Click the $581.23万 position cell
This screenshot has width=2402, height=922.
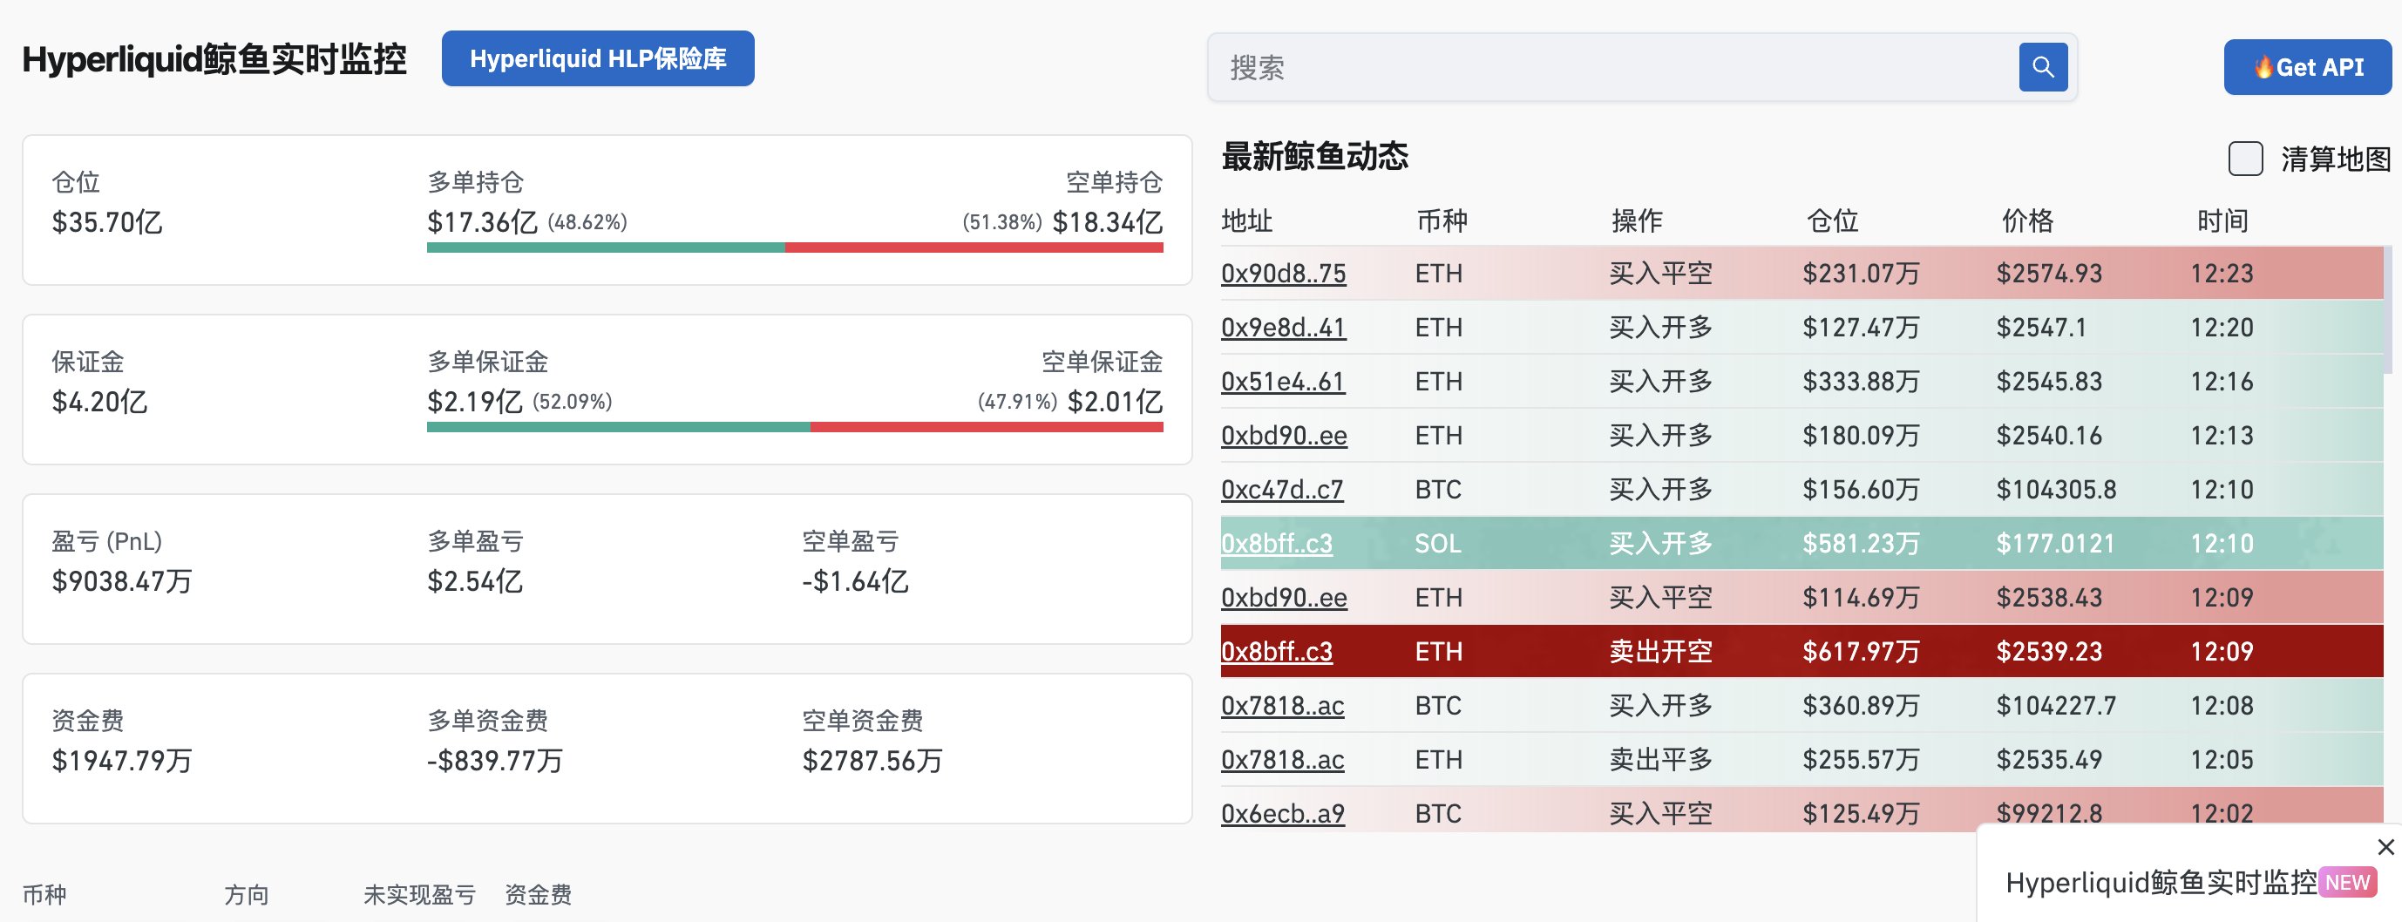tap(1860, 544)
